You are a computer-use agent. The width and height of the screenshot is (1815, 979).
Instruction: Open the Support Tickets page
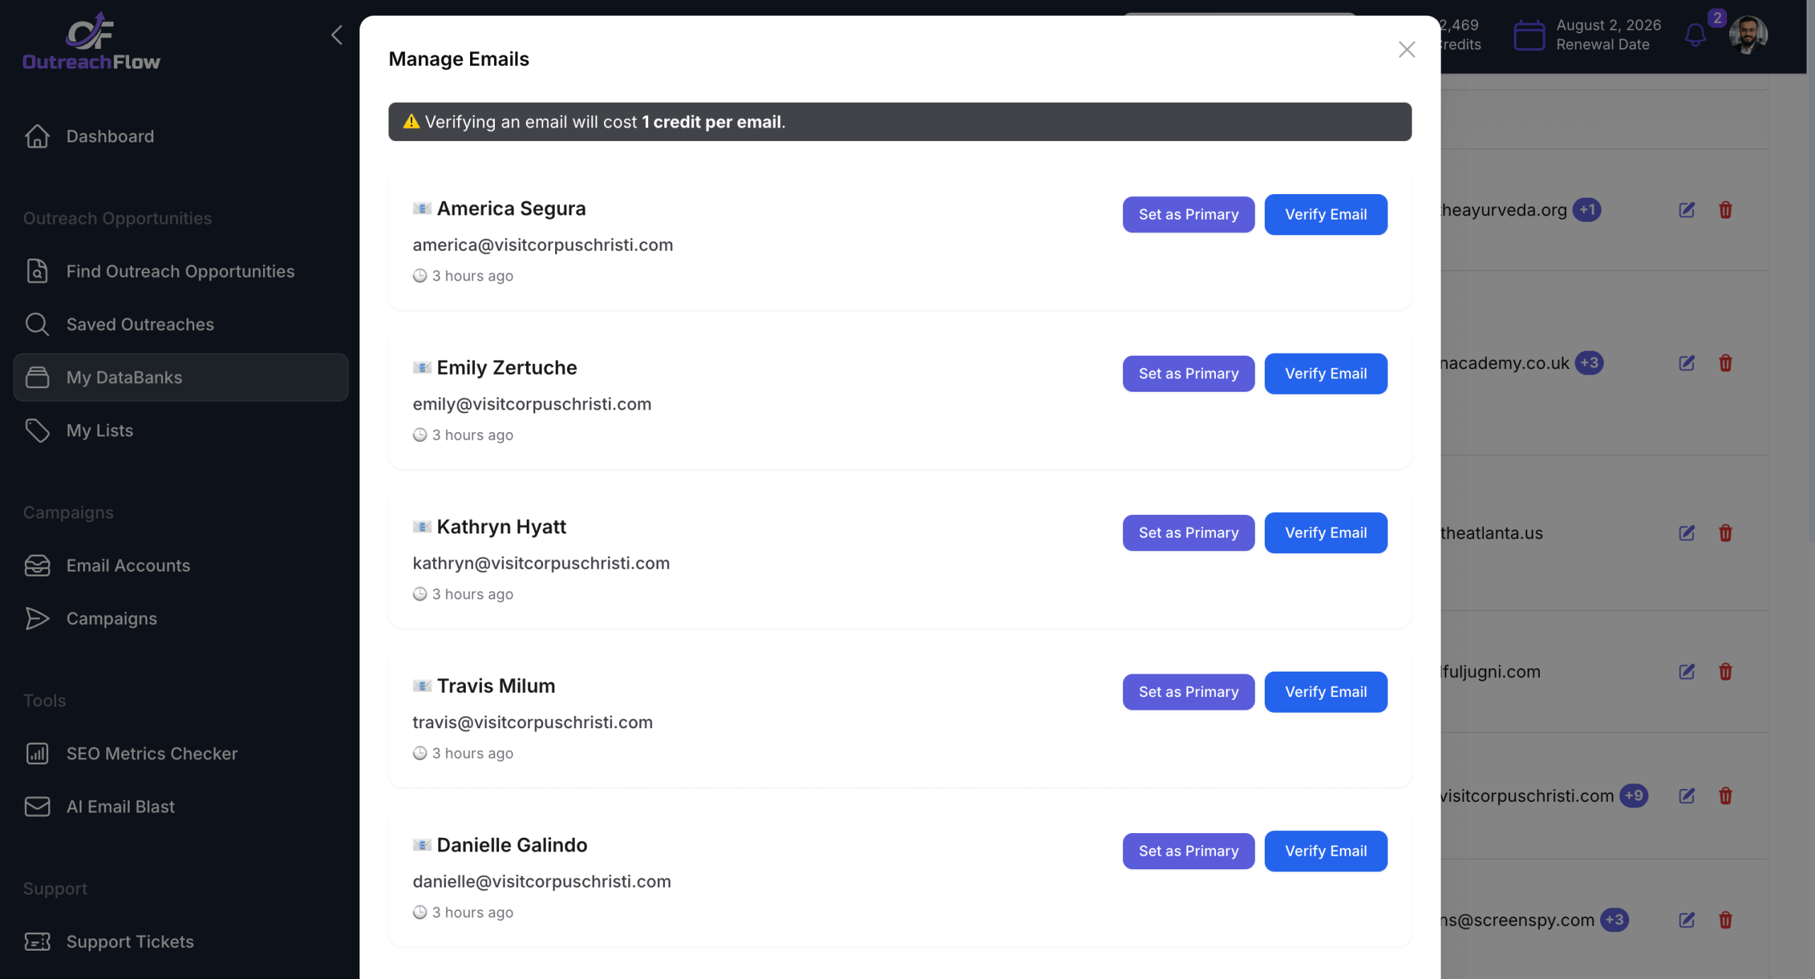130,941
